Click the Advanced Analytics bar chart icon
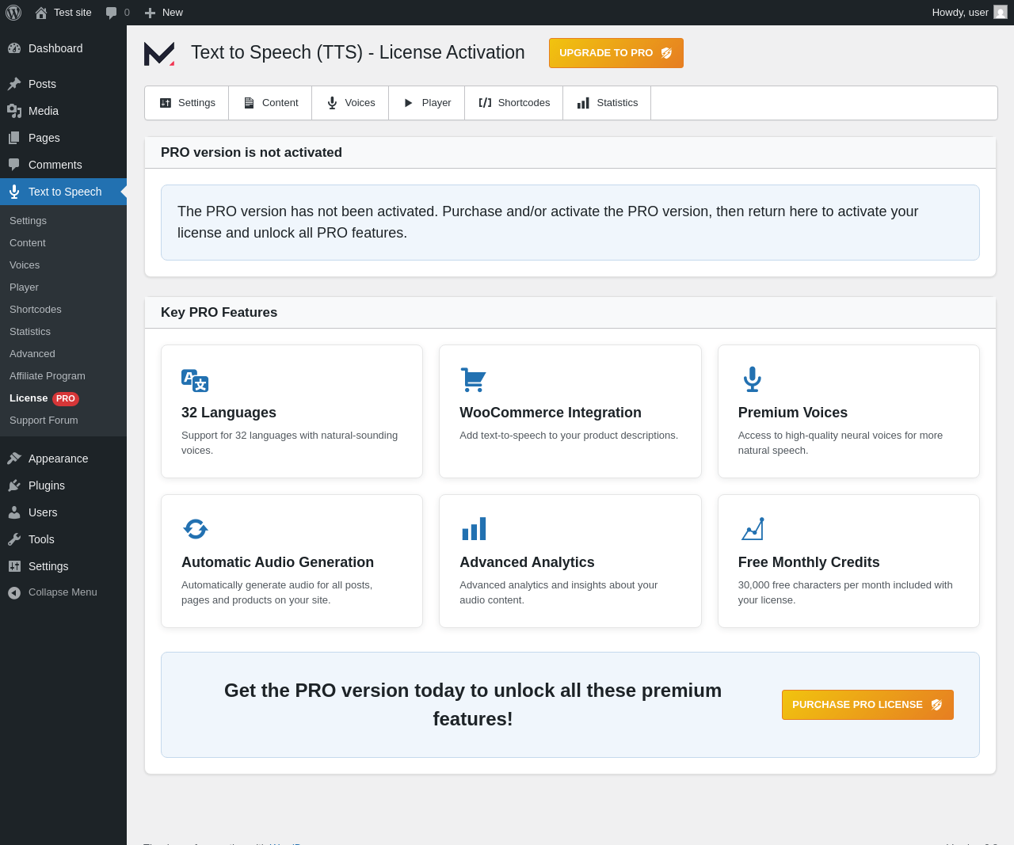Viewport: 1014px width, 845px height. pos(474,529)
